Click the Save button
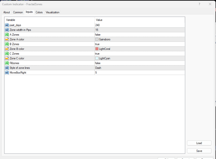The width and height of the screenshot is (216, 159). click(199, 151)
